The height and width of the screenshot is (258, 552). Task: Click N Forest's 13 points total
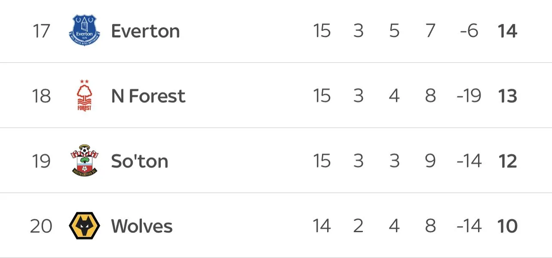(x=507, y=96)
